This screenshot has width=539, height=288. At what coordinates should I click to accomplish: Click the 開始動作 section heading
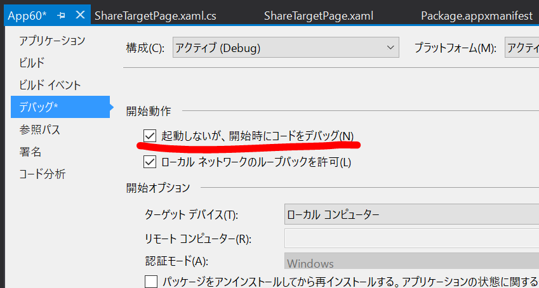[148, 111]
